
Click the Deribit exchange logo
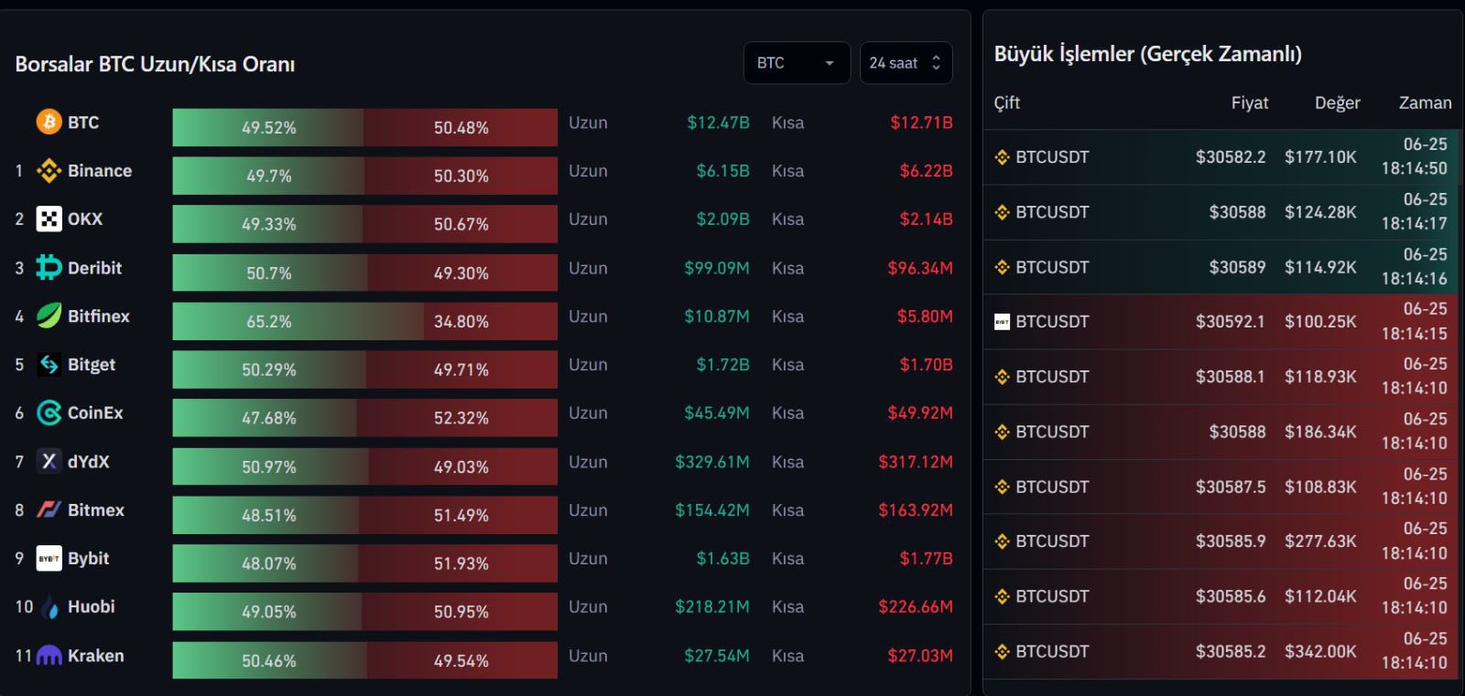click(49, 267)
